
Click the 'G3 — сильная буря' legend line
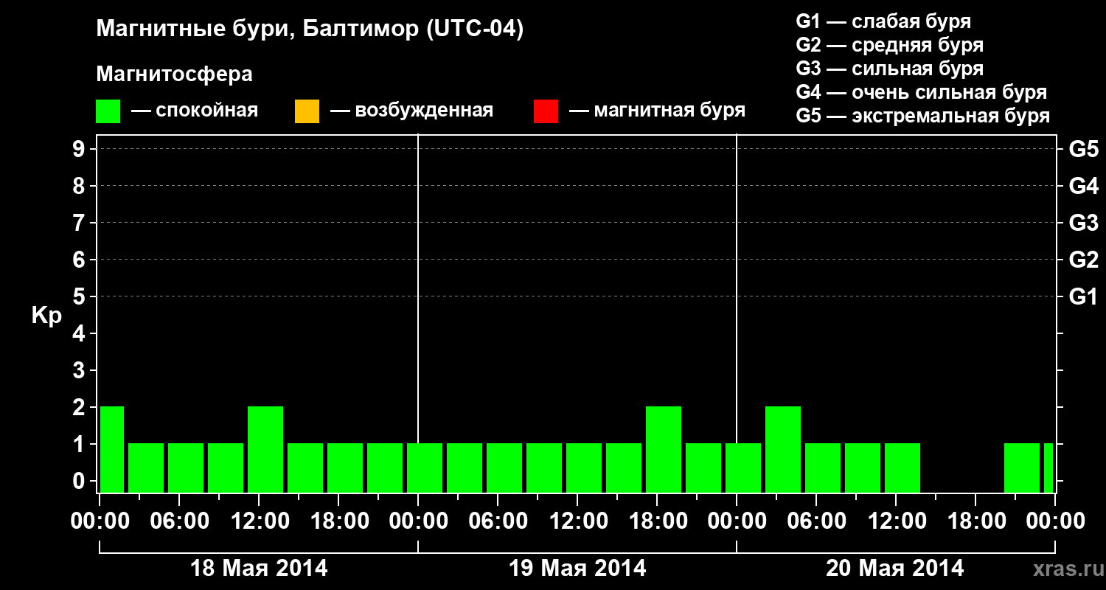[889, 68]
